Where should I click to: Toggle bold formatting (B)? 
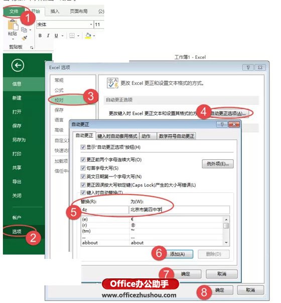click(x=40, y=36)
